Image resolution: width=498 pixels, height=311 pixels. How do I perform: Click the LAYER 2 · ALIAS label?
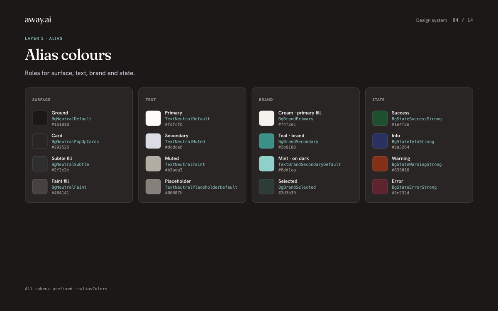[44, 39]
